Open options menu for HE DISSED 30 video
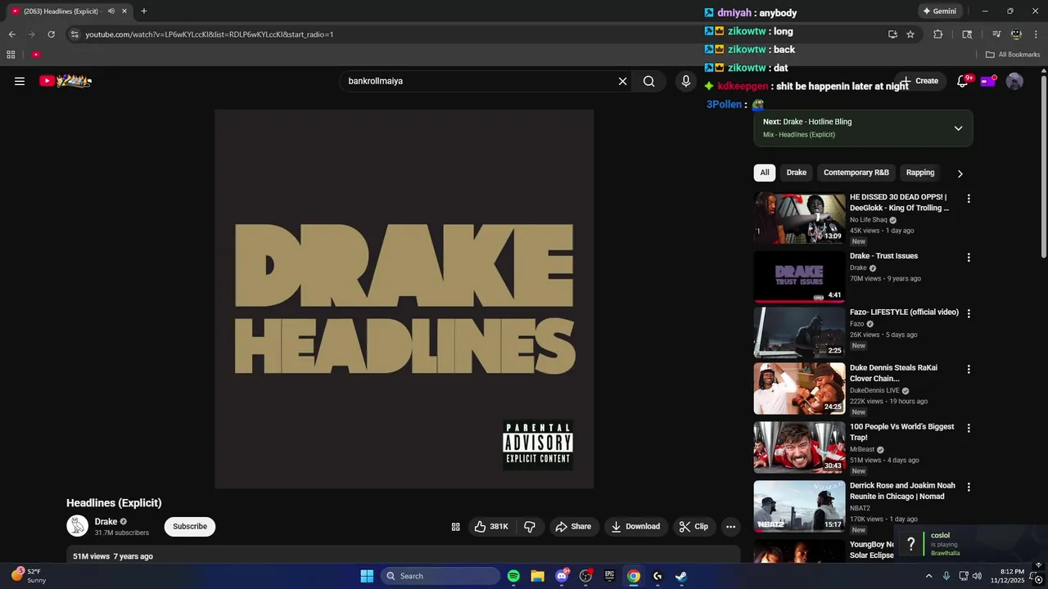Image resolution: width=1048 pixels, height=589 pixels. click(969, 199)
